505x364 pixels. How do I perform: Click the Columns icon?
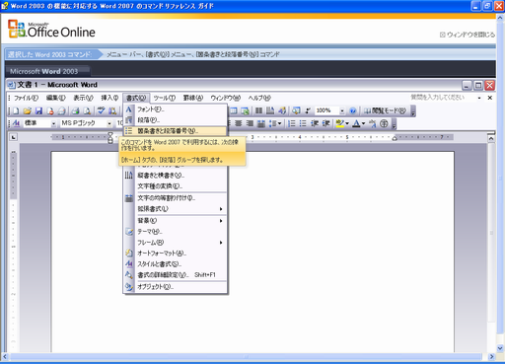[x=259, y=110]
